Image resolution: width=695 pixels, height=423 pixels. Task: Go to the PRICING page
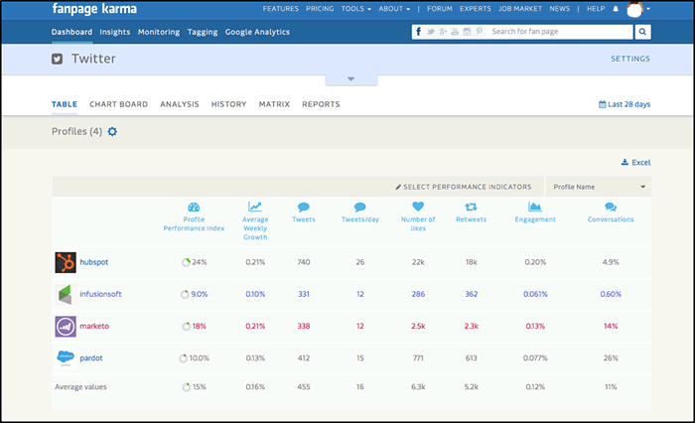pos(320,9)
